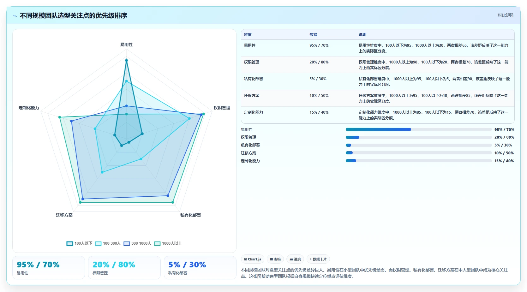Click the 权限管理 axis label on the radar chart
Image resolution: width=527 pixels, height=292 pixels.
tap(222, 108)
